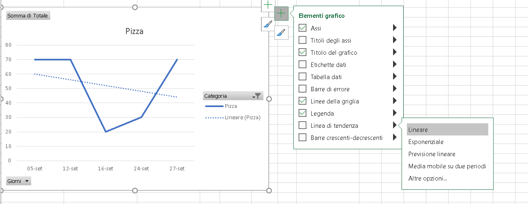This screenshot has width=528, height=204.
Task: Select Media mobile su due periodi
Action: click(447, 166)
